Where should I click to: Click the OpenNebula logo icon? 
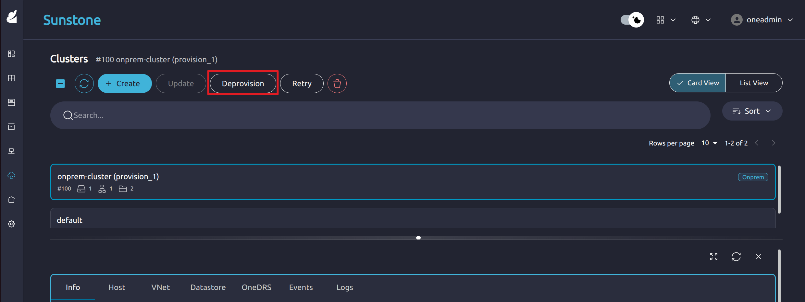click(12, 17)
